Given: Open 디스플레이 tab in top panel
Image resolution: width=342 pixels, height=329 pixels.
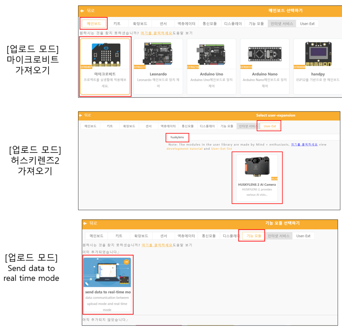Looking at the screenshot, I should pos(233,24).
